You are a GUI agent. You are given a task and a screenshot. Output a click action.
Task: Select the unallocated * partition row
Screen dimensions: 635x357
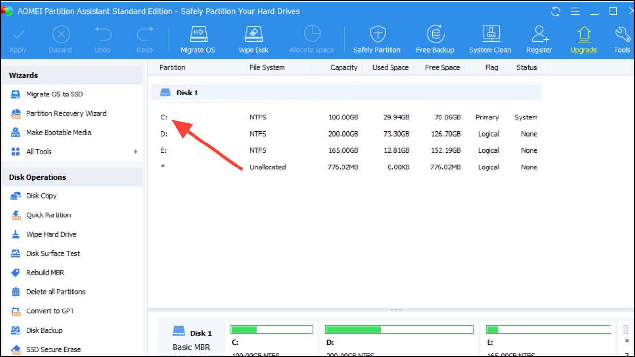click(346, 167)
